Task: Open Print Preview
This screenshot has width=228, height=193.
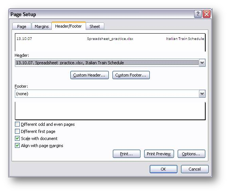Action: coord(158,154)
